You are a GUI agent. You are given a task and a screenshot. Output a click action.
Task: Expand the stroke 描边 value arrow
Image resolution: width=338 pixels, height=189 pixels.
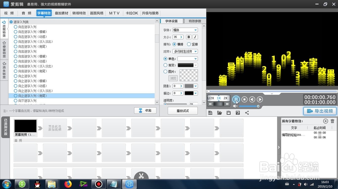pos(181,93)
